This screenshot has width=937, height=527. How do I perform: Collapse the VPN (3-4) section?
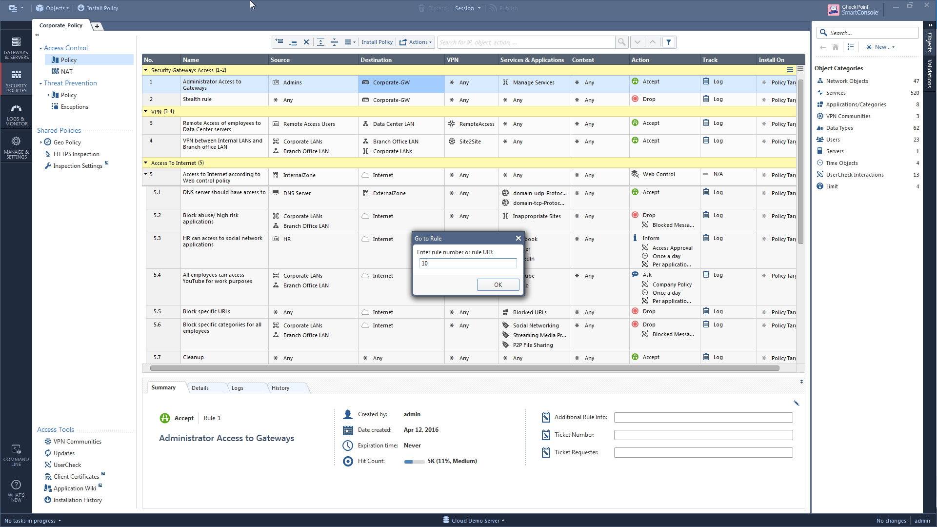tap(145, 111)
